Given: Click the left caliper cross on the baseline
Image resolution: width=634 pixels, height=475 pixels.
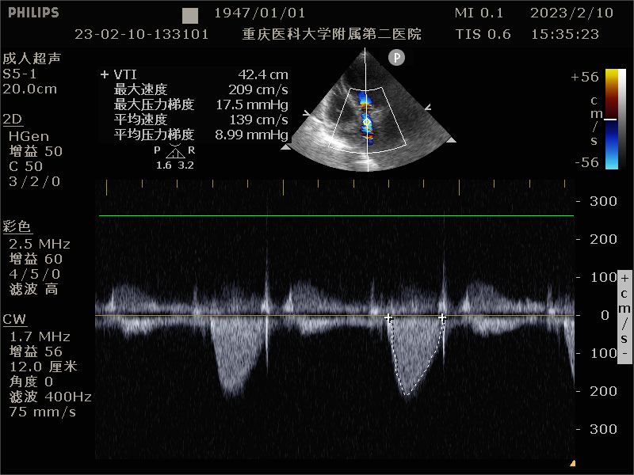Looking at the screenshot, I should 388,317.
